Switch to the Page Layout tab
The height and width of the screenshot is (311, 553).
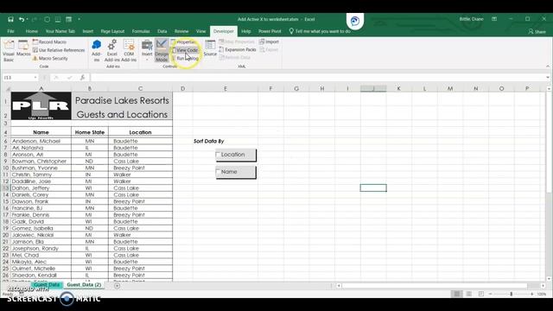pos(112,31)
